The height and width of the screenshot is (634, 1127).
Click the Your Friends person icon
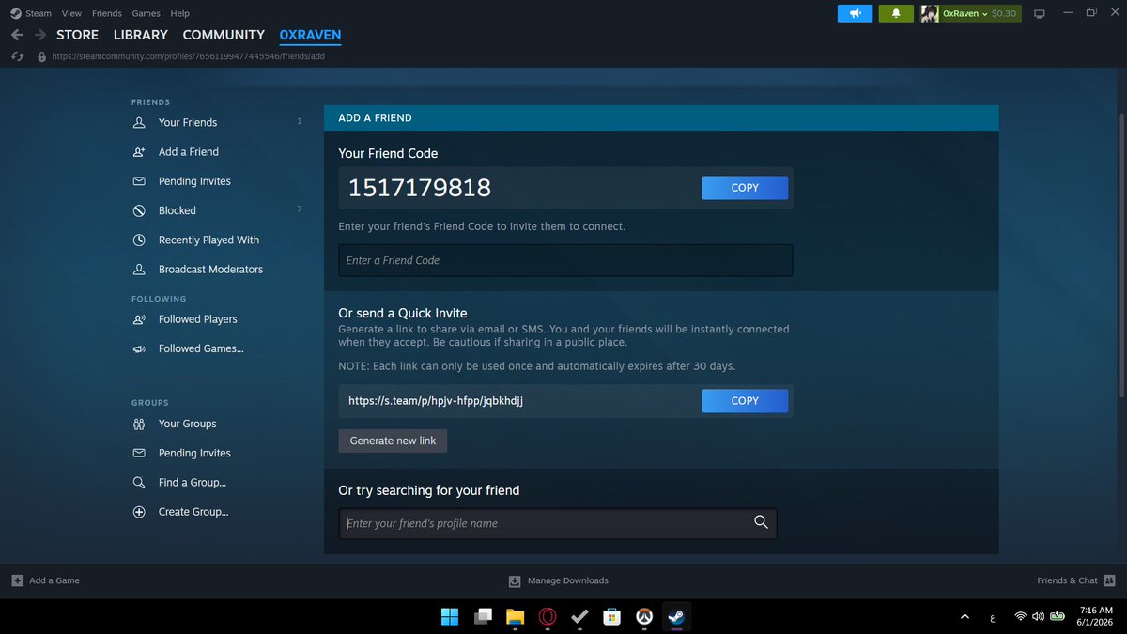[139, 122]
